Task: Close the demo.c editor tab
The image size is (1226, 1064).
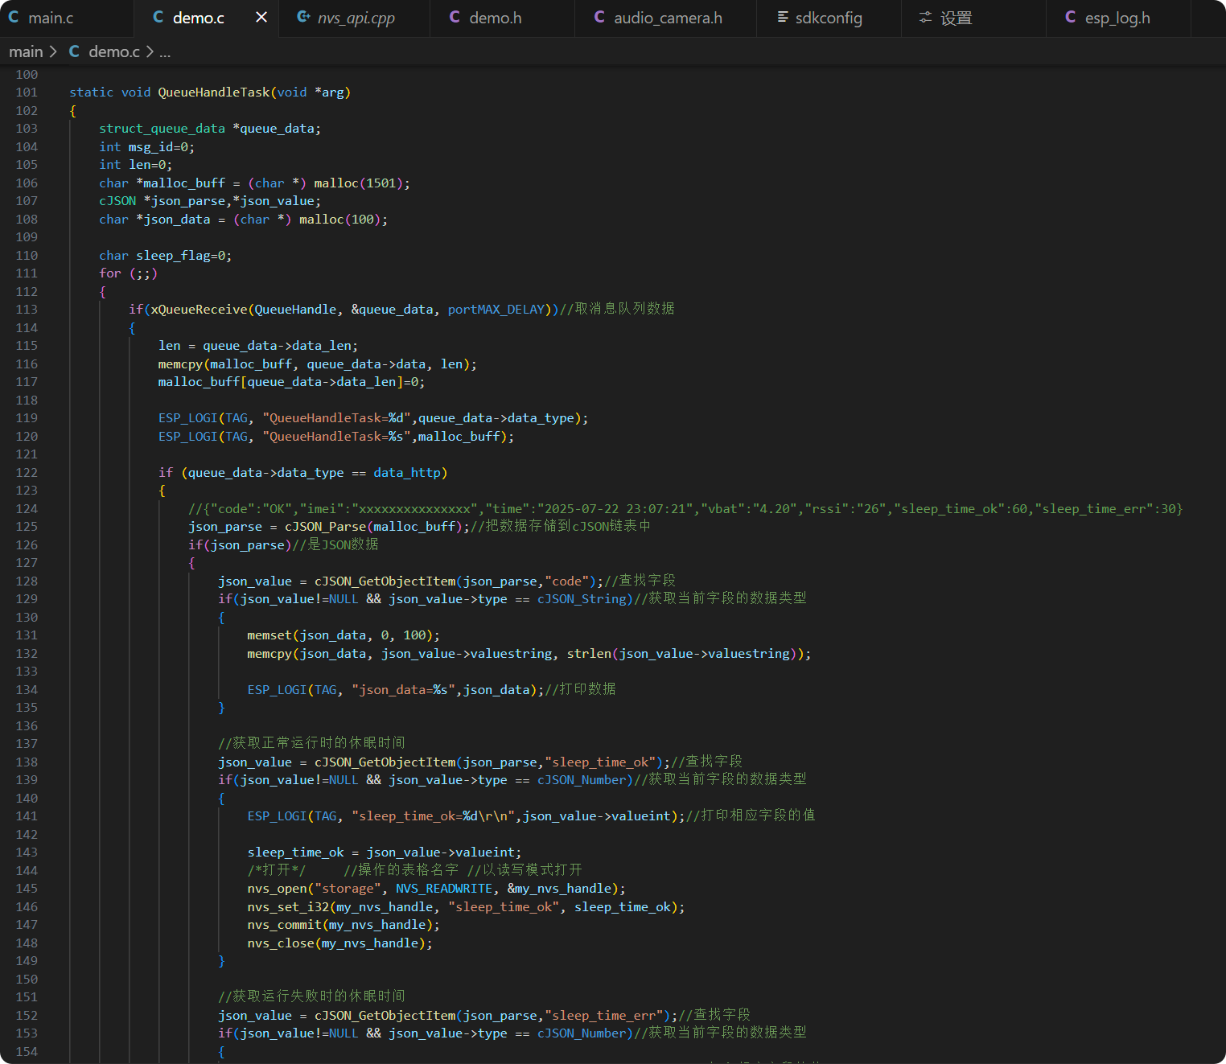Action: coord(261,17)
